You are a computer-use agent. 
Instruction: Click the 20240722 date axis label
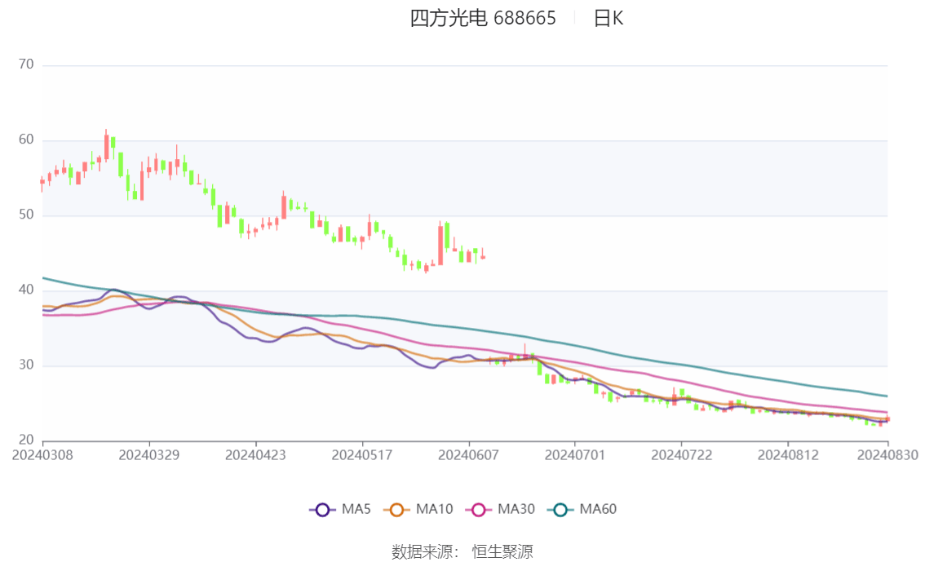[681, 455]
